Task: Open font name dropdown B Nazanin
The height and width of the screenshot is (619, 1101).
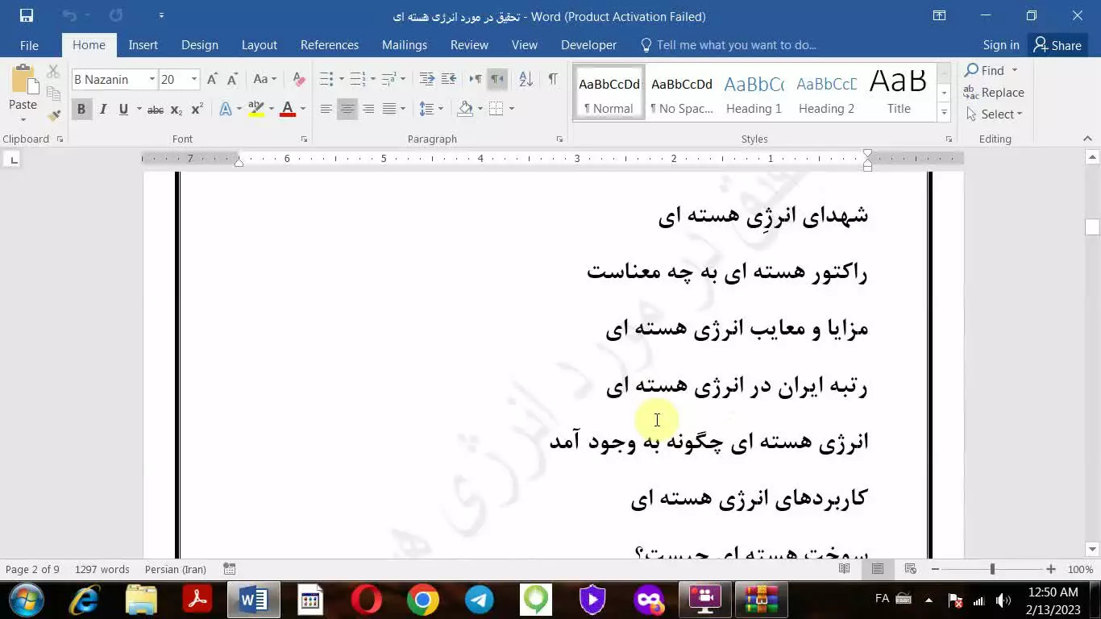Action: tap(152, 79)
